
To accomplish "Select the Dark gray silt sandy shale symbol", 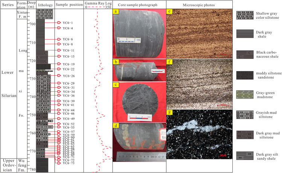I will [x=245, y=156].
